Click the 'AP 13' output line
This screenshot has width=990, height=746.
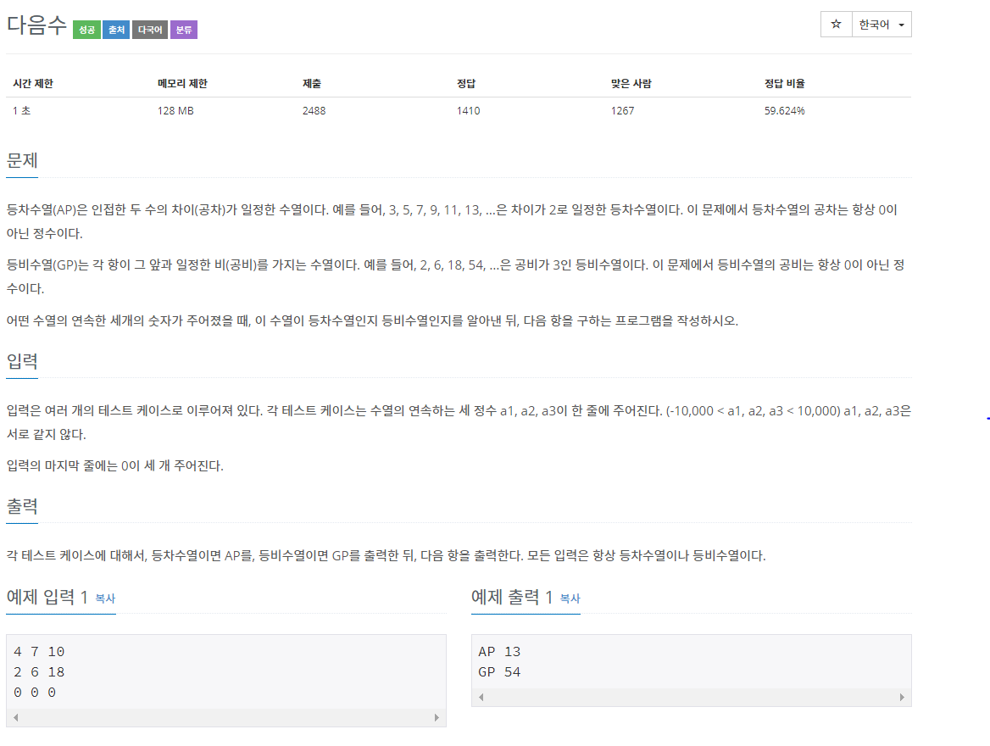coord(499,651)
